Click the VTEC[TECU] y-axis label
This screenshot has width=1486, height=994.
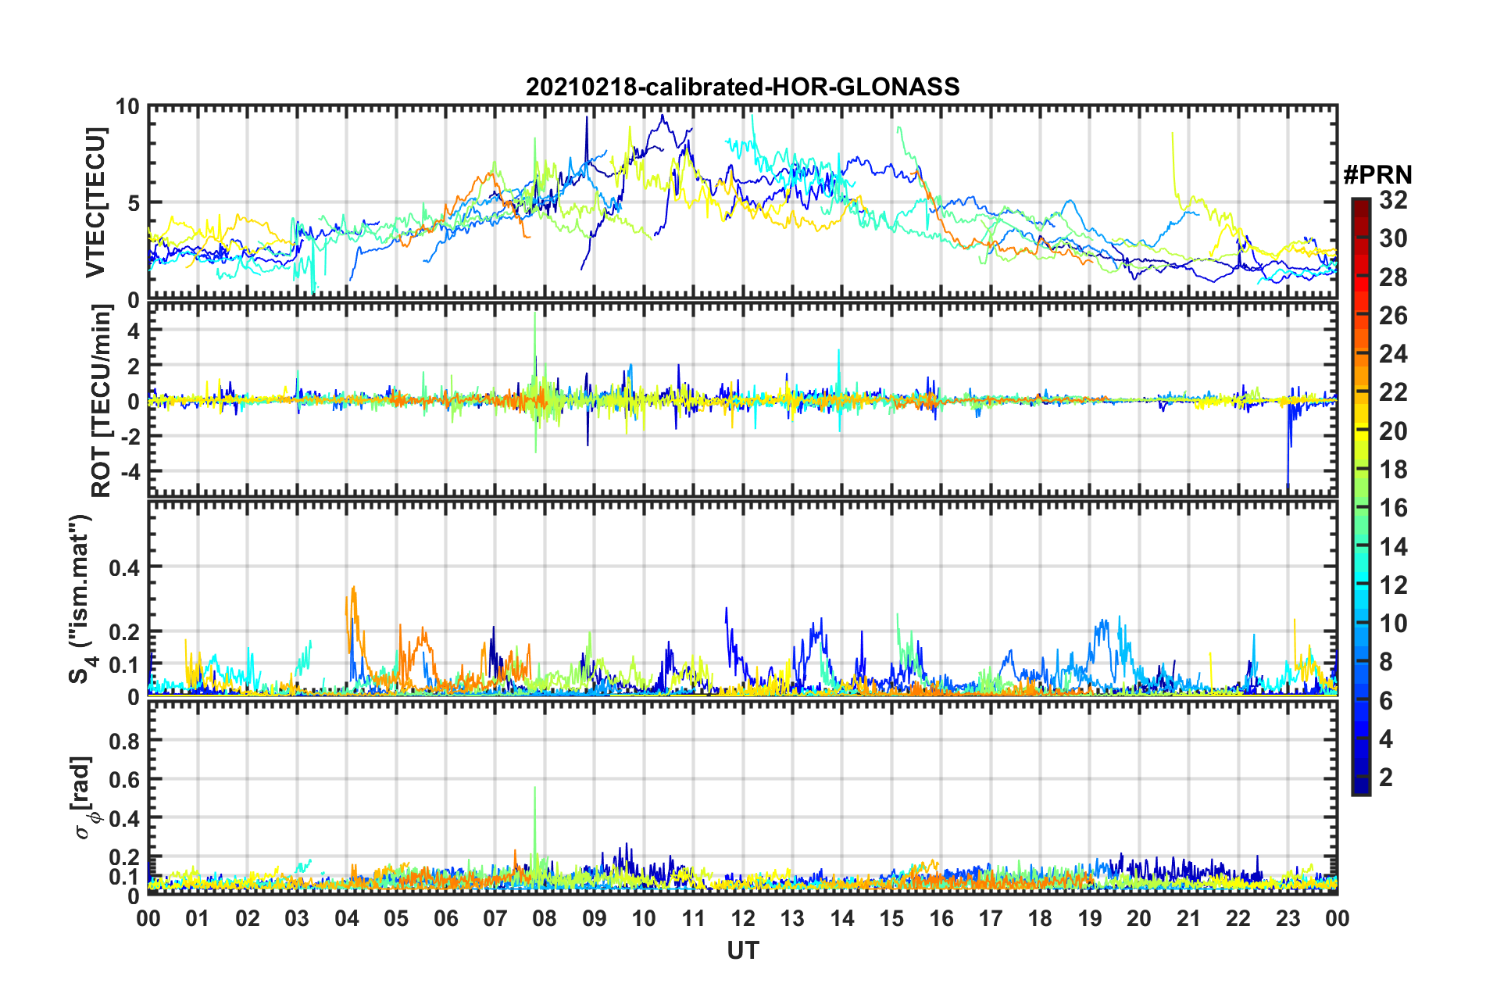pyautogui.click(x=95, y=202)
